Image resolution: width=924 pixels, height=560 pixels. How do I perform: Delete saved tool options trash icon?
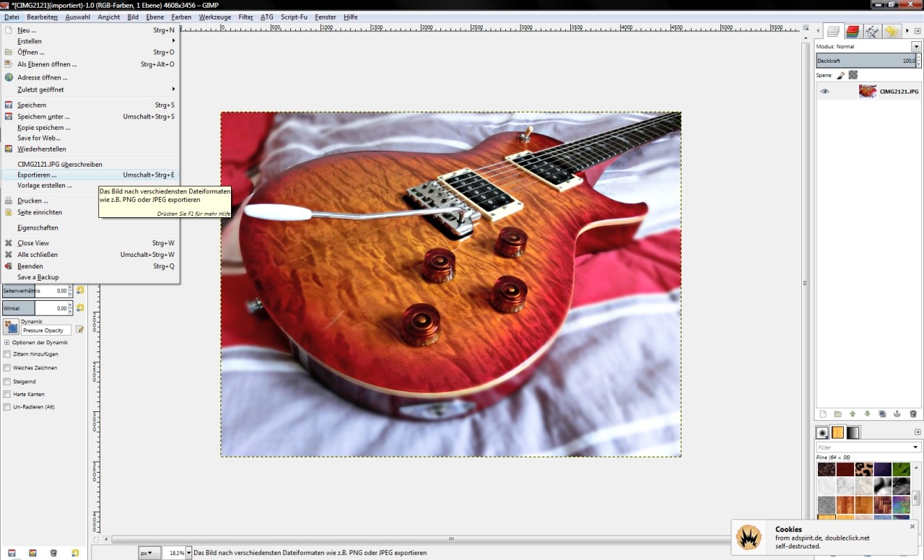pos(53,553)
